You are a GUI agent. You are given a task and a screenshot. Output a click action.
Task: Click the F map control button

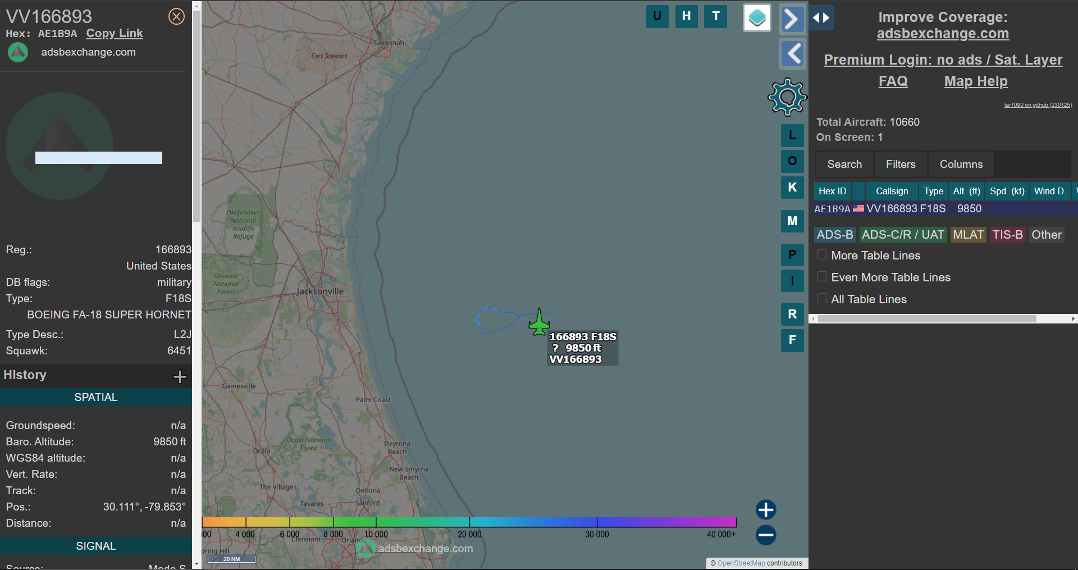pyautogui.click(x=792, y=340)
